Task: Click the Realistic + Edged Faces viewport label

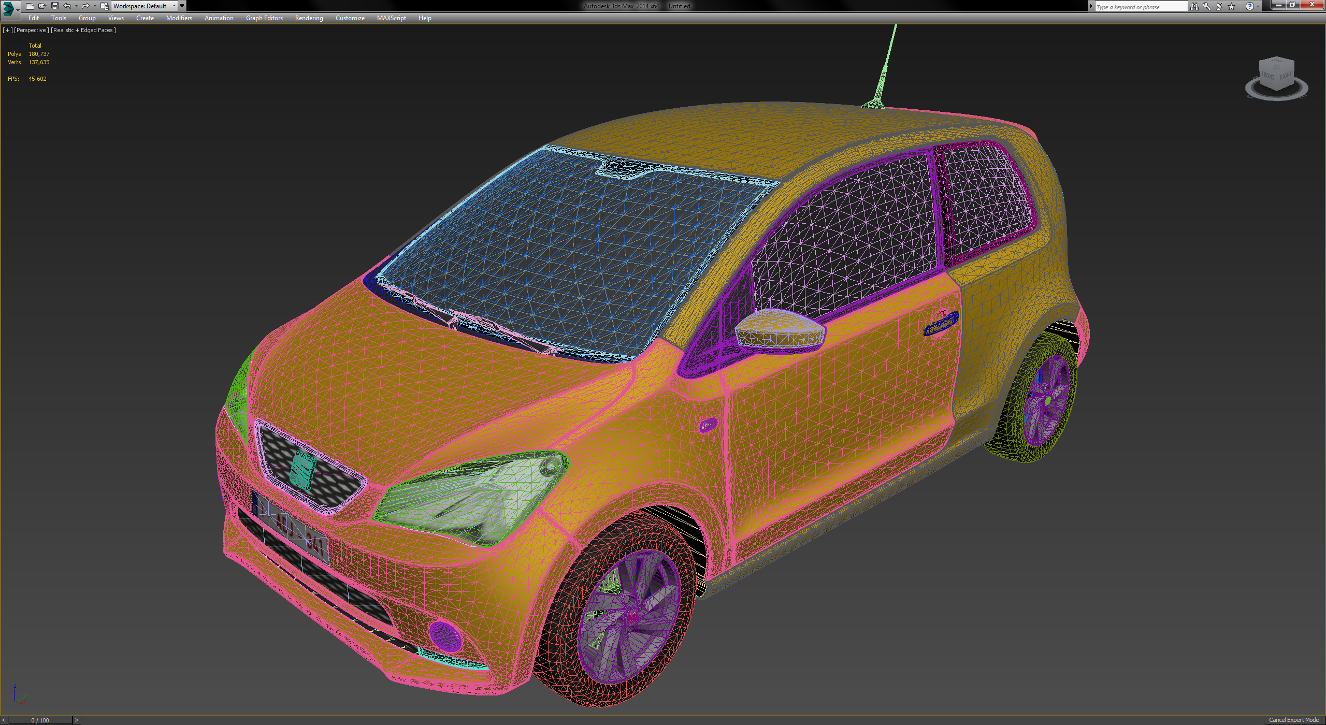Action: [x=83, y=30]
